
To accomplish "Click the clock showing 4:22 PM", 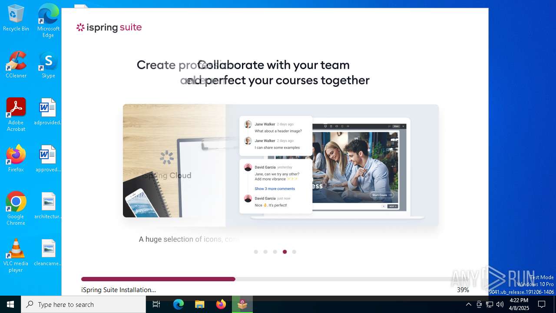I will pyautogui.click(x=519, y=304).
